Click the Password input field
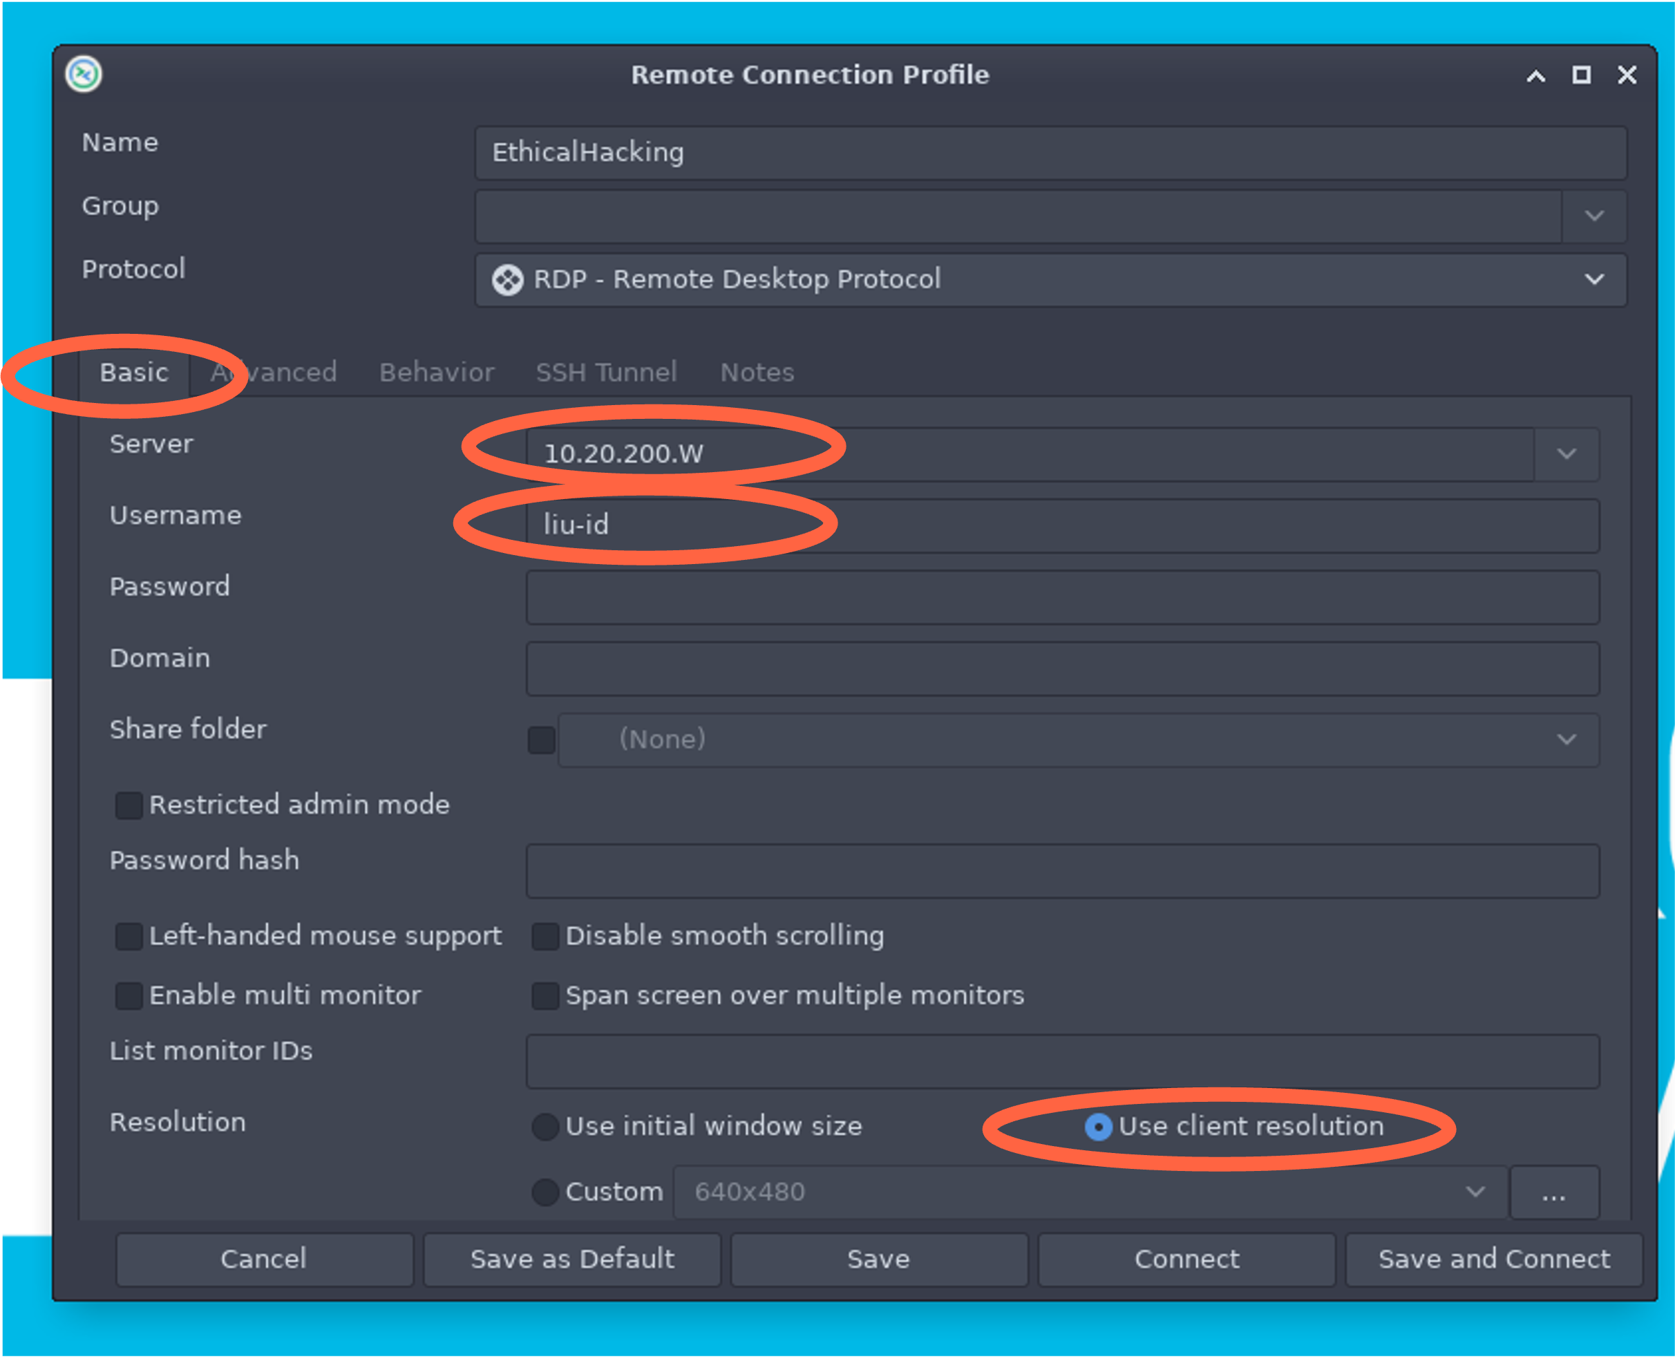The height and width of the screenshot is (1359, 1675). pos(1061,597)
